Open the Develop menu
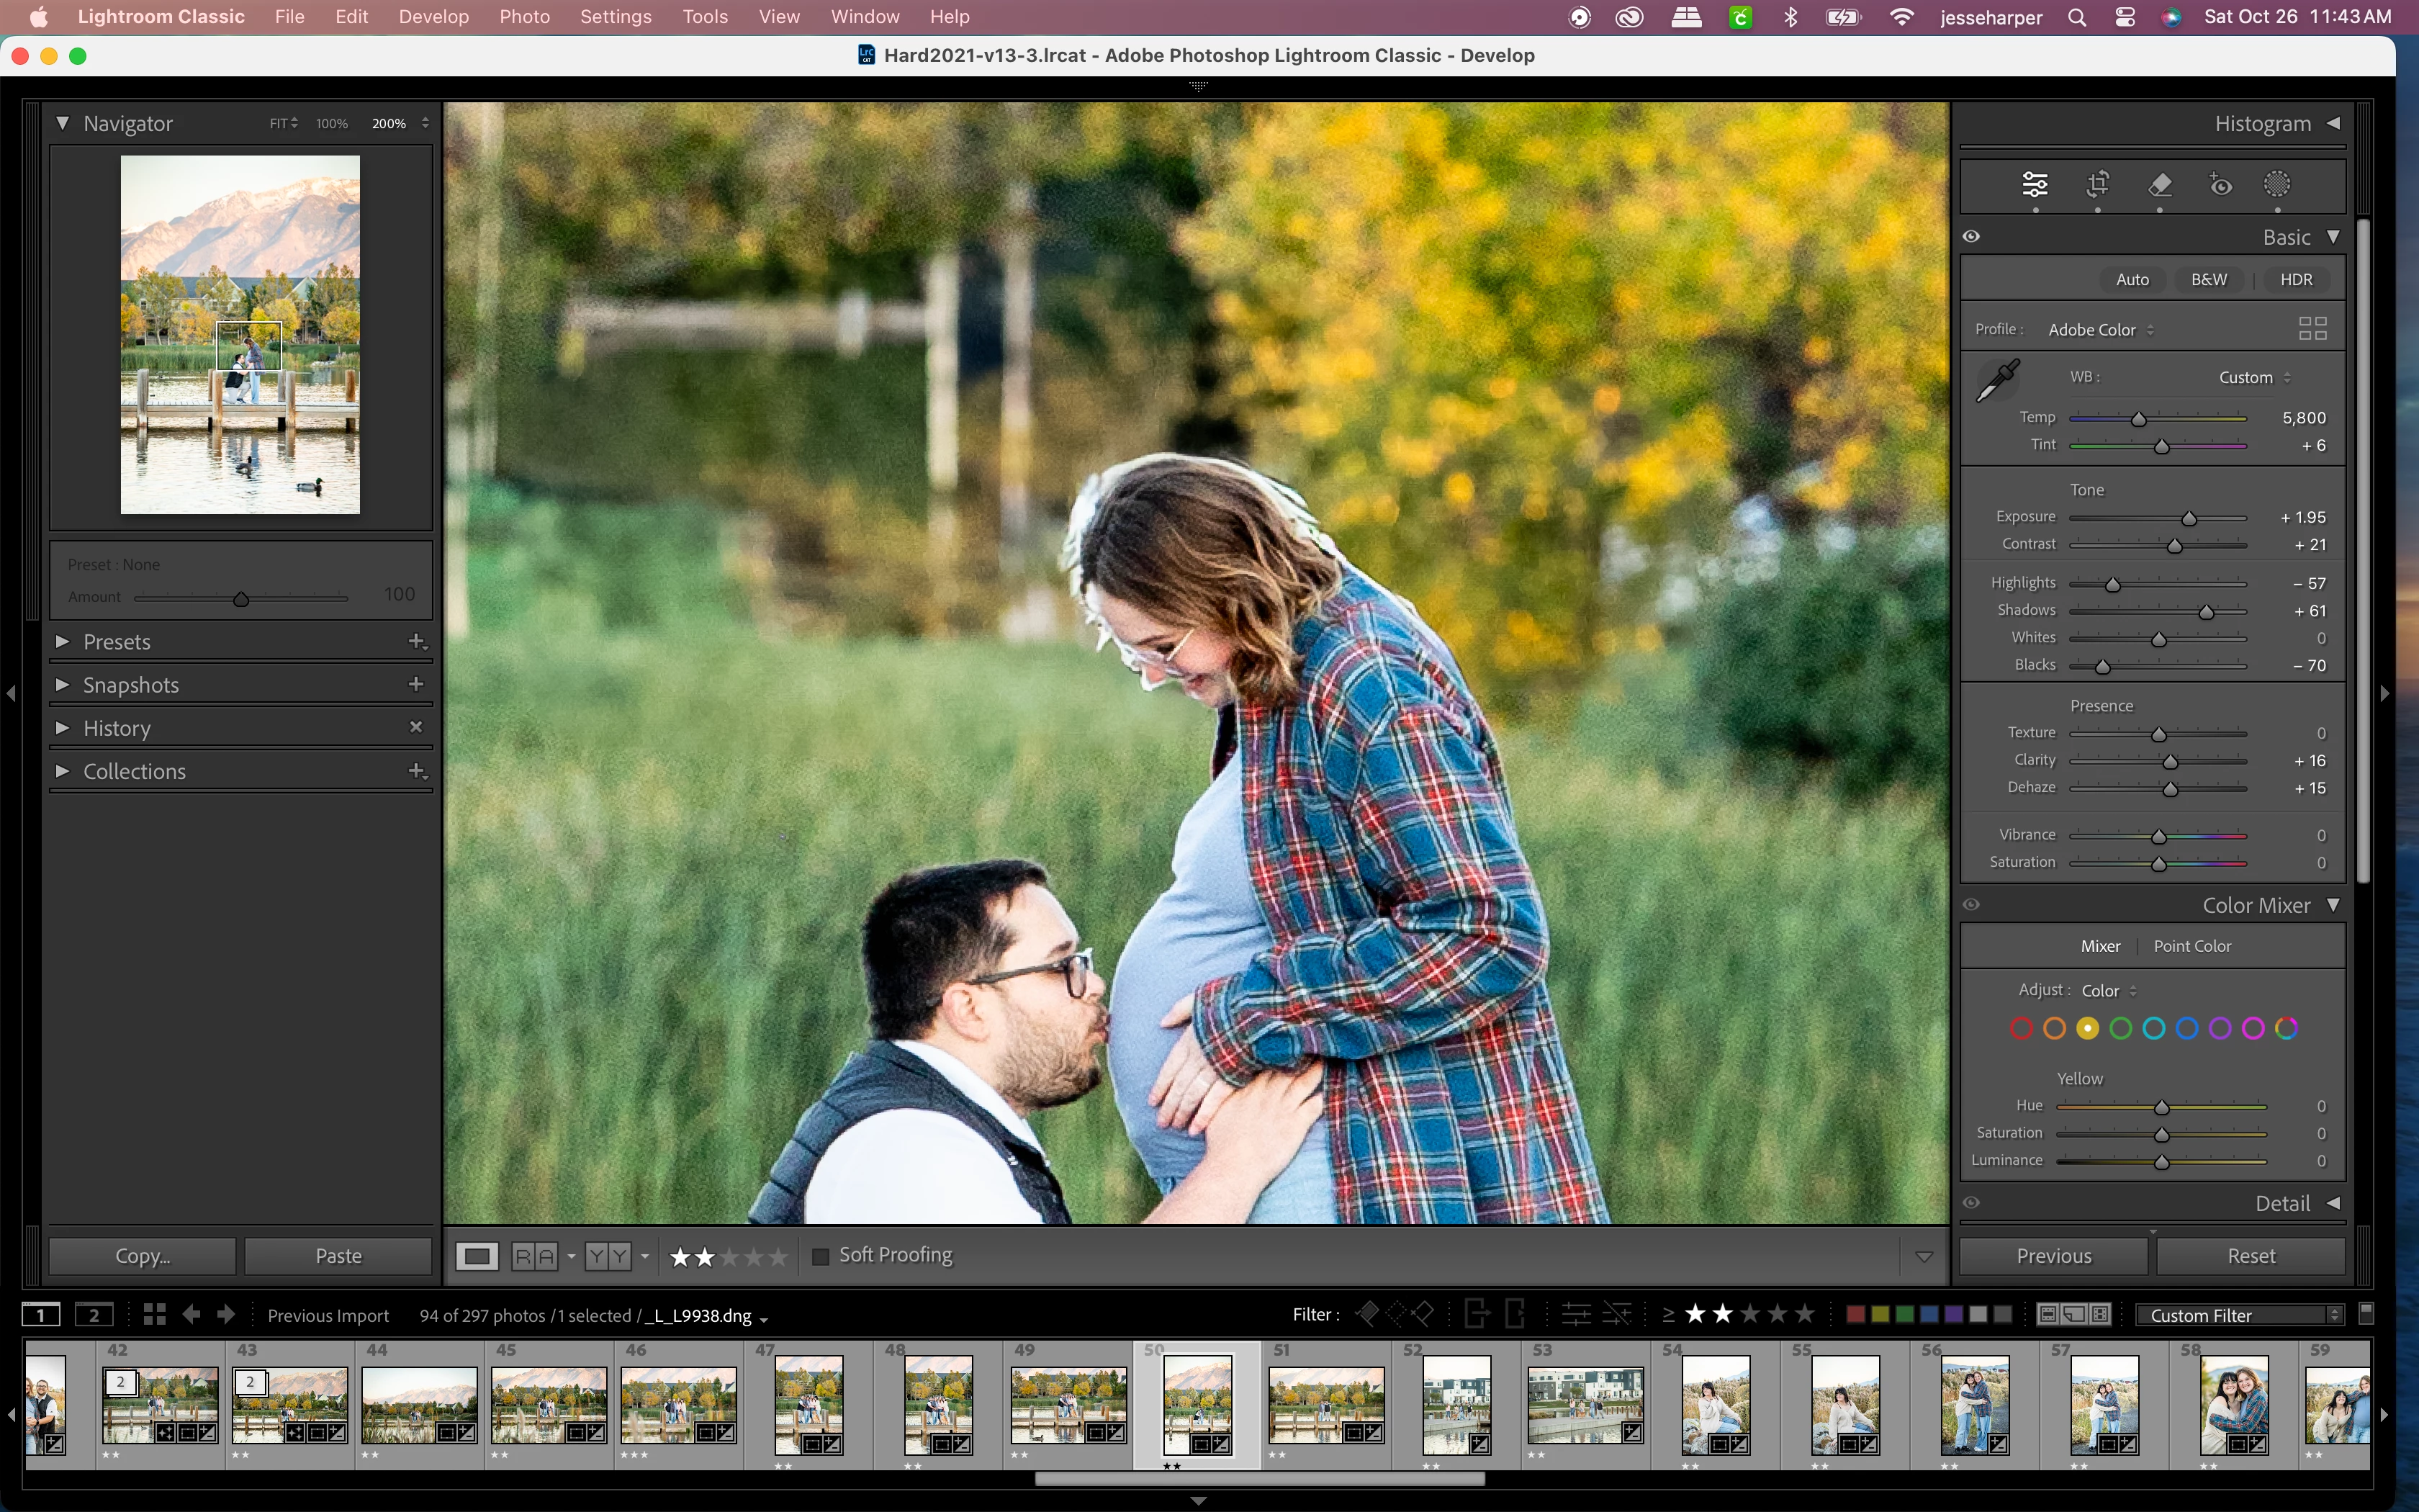The image size is (2419, 1512). [x=433, y=17]
